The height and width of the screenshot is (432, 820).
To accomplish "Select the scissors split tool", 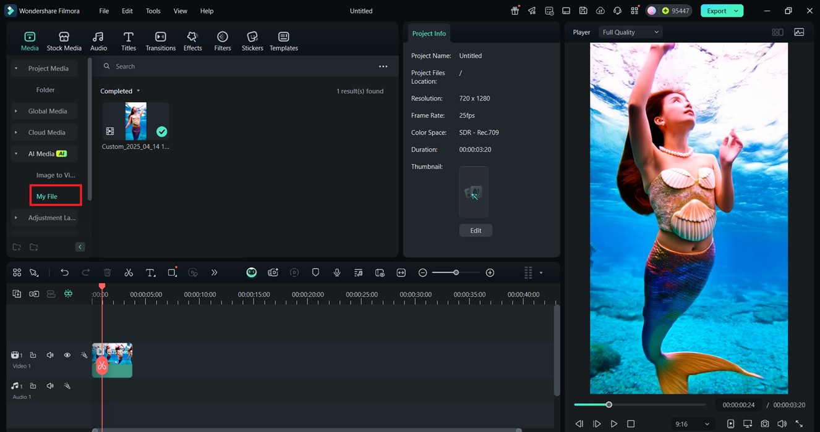I will pyautogui.click(x=129, y=272).
